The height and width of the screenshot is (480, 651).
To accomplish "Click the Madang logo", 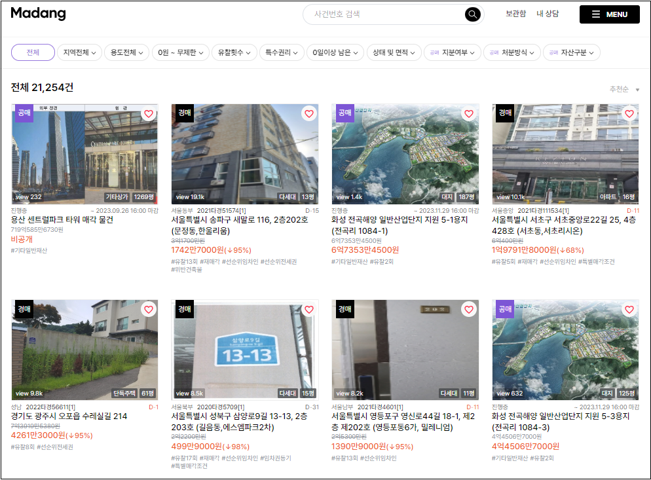I will tap(38, 14).
